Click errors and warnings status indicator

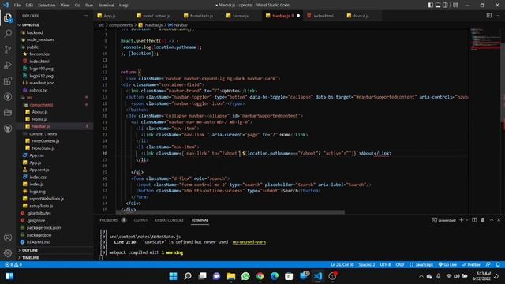point(13,265)
